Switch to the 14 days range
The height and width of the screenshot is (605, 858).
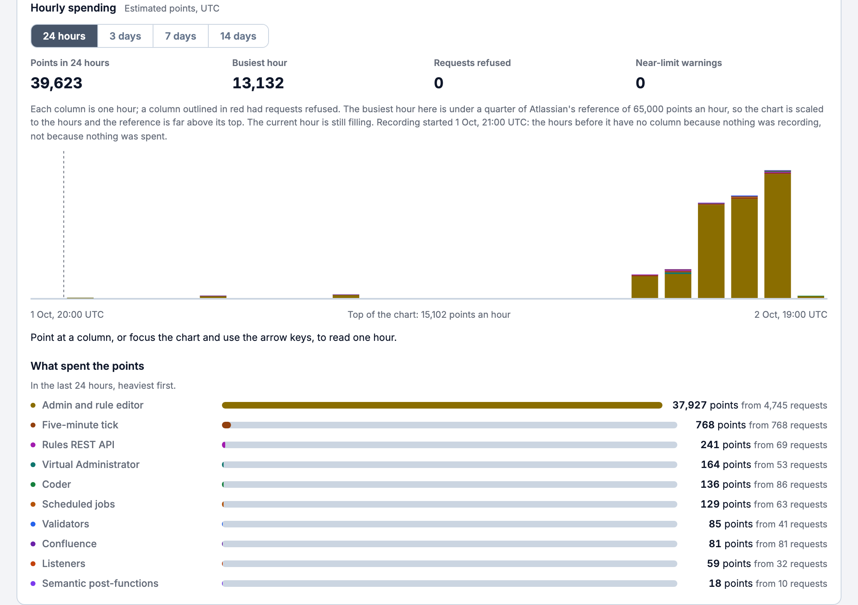pyautogui.click(x=238, y=36)
